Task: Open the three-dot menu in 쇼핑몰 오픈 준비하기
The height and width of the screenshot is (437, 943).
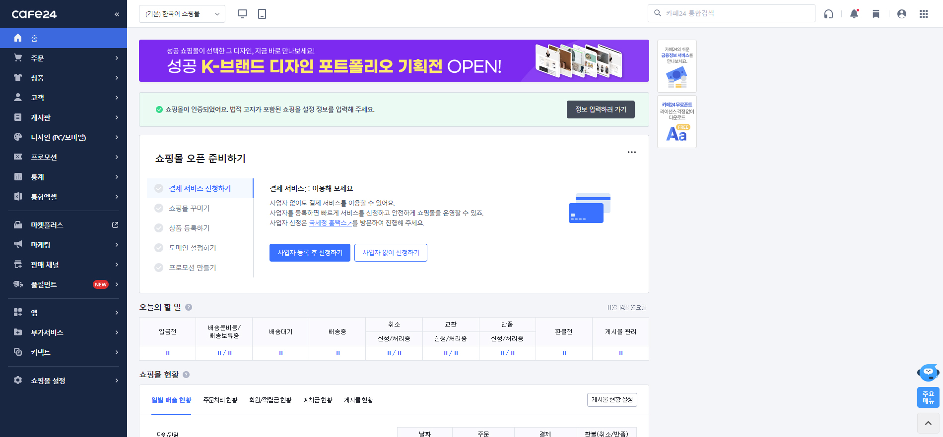Action: coord(632,152)
